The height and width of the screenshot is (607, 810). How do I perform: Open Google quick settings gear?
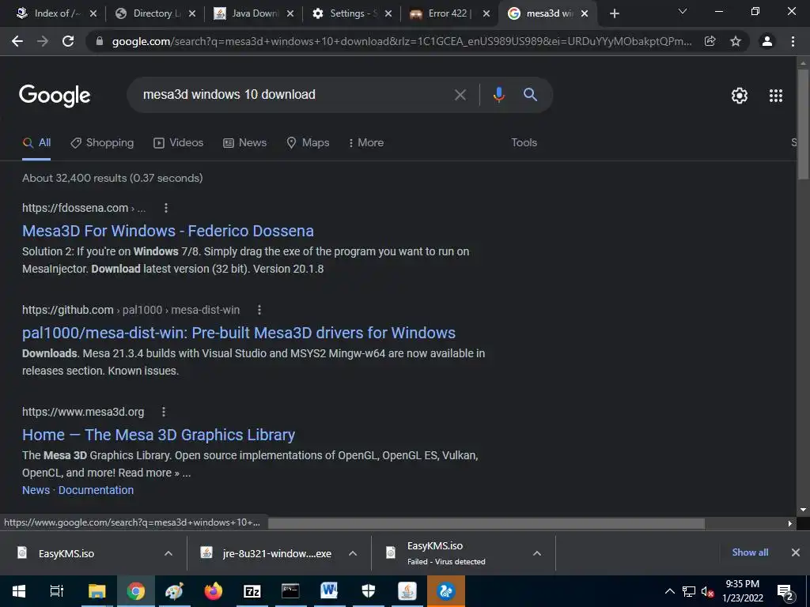pos(740,96)
